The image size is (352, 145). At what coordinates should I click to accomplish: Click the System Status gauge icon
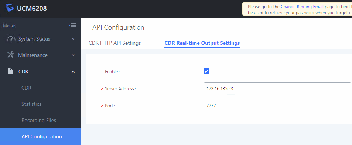(x=11, y=39)
